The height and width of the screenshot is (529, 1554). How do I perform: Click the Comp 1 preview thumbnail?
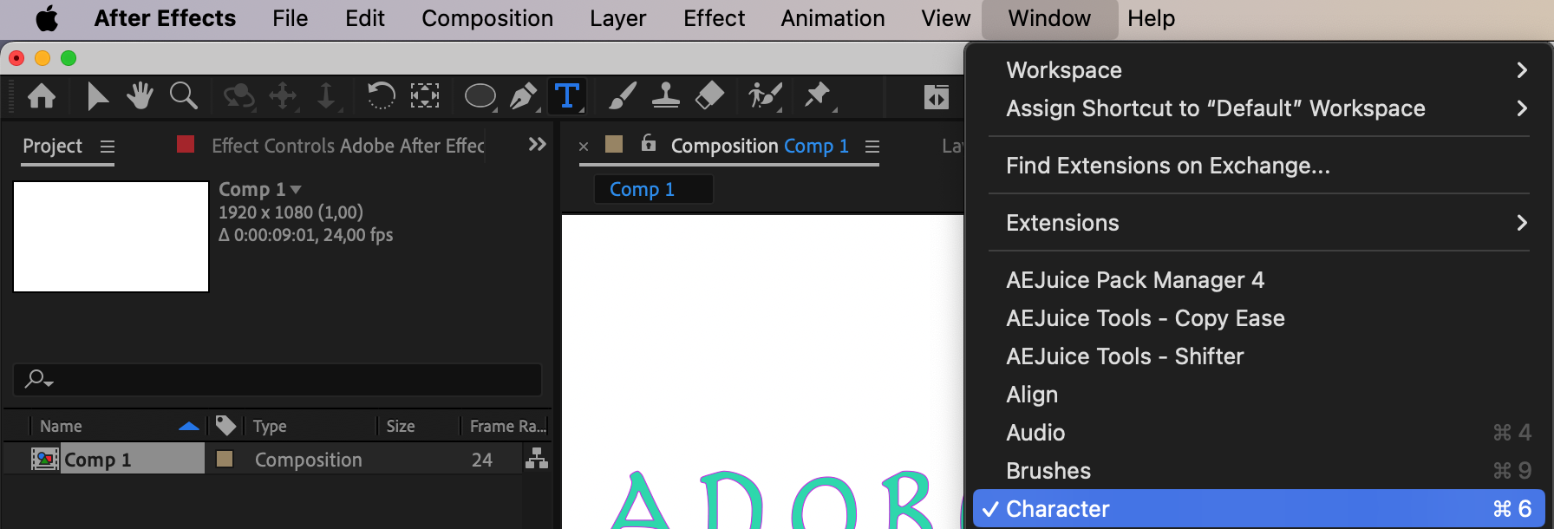coord(111,237)
